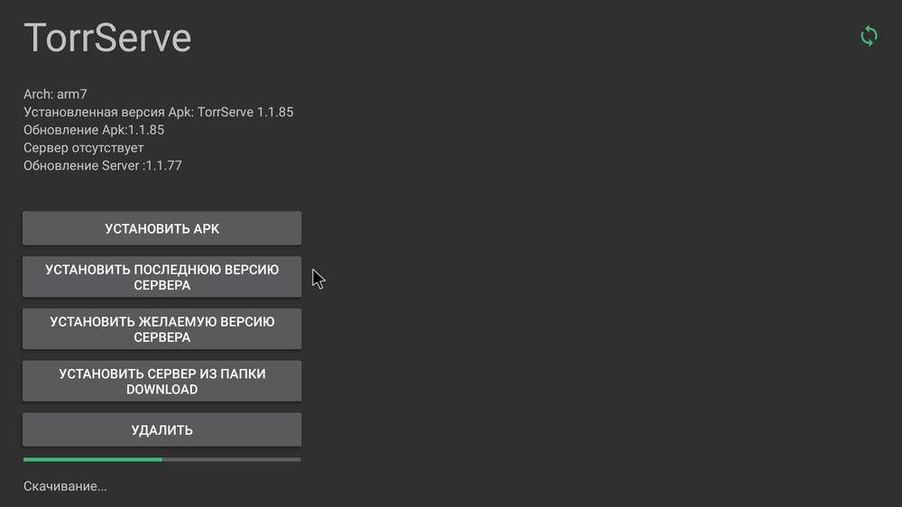Click the Сервер отсутствует status line
The image size is (902, 507).
coord(83,148)
